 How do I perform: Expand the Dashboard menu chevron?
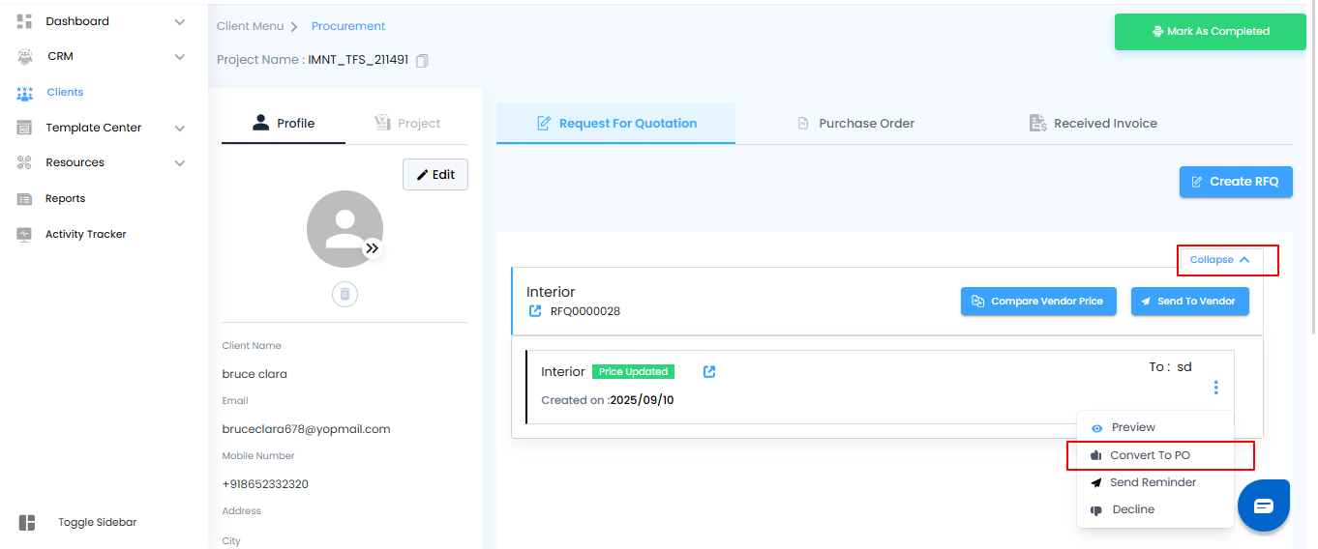[180, 21]
